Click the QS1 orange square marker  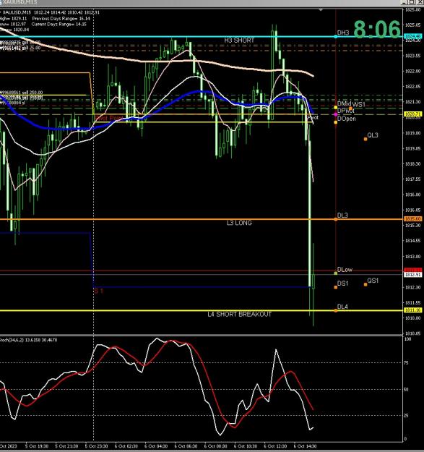click(x=365, y=284)
